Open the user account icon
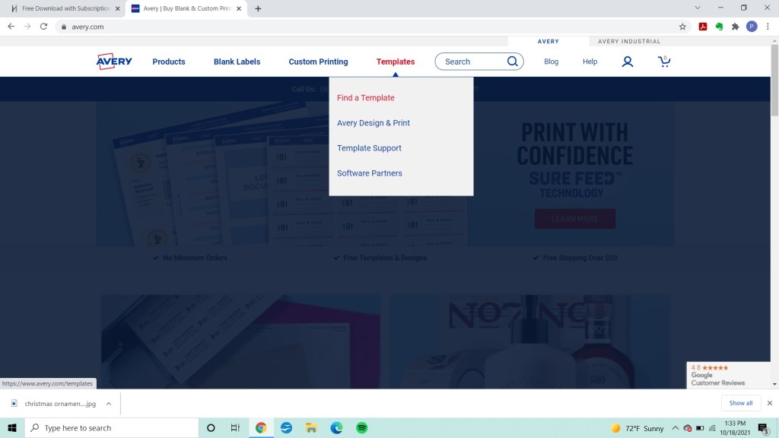 tap(628, 62)
